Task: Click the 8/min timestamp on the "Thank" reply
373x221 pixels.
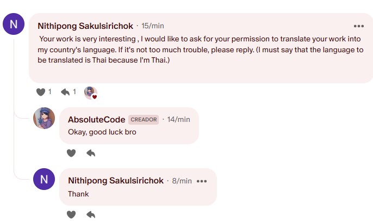Action: click(x=182, y=181)
